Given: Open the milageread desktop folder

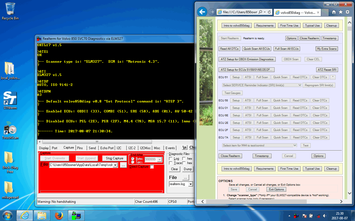Looking at the screenshot, I should (10, 190).
